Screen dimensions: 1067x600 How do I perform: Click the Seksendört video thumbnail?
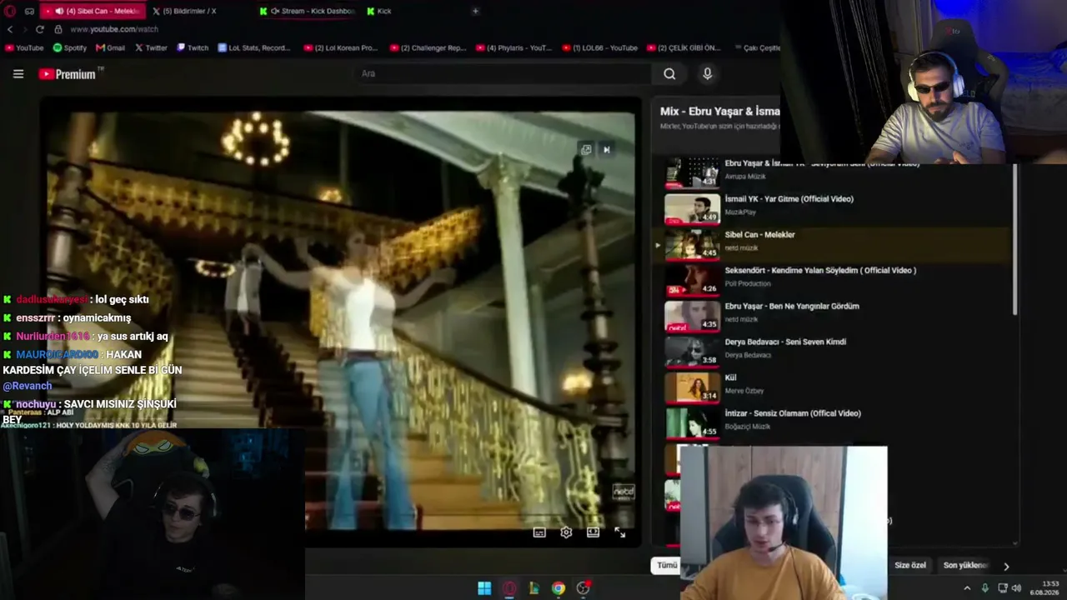(x=692, y=280)
